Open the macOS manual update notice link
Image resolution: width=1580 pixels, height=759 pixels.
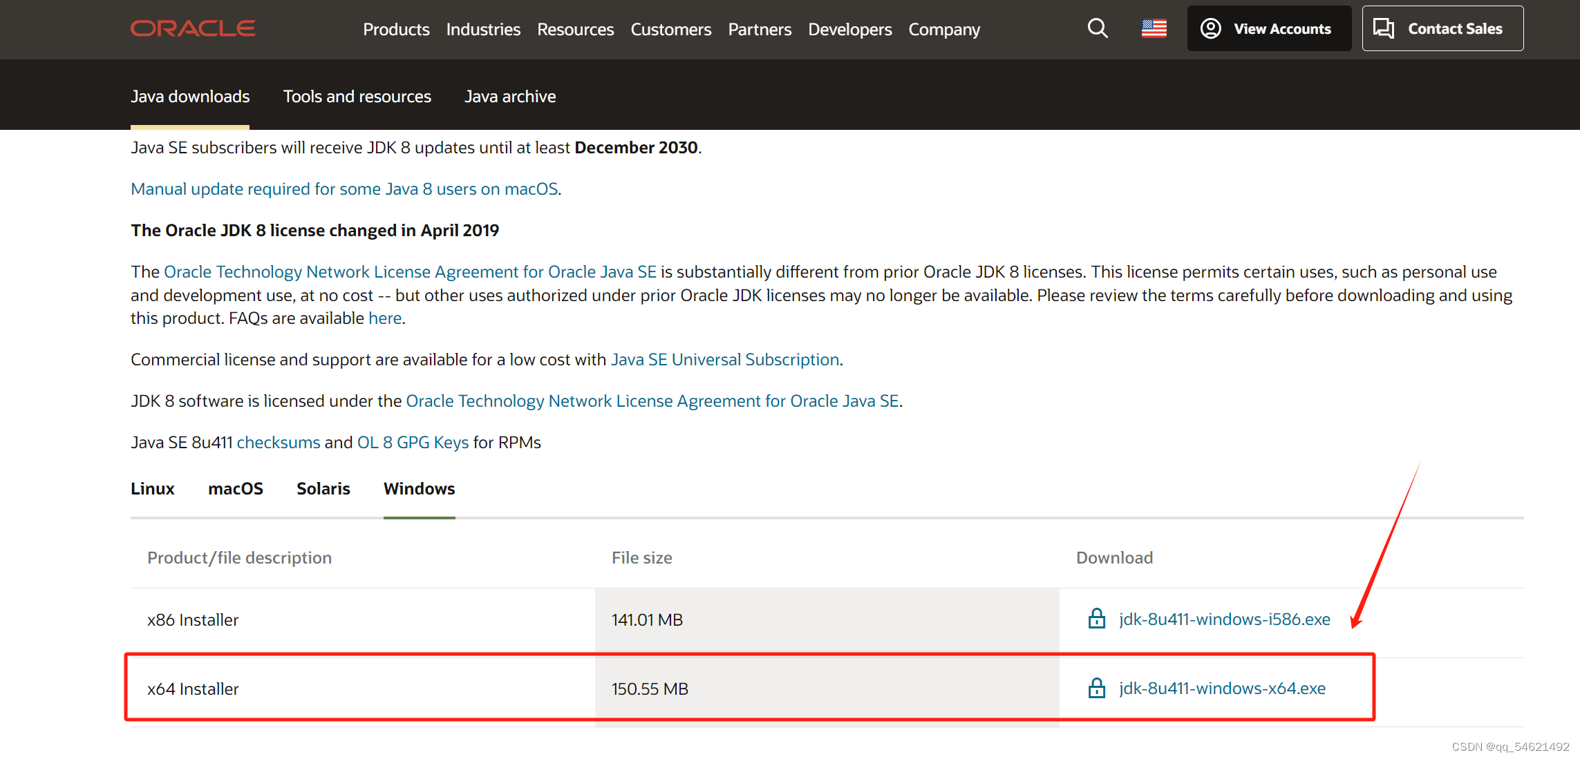[x=344, y=189]
